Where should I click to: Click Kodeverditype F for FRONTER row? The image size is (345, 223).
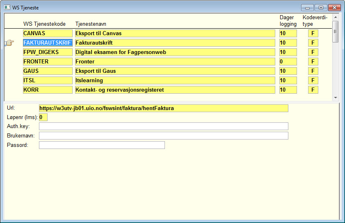point(313,61)
